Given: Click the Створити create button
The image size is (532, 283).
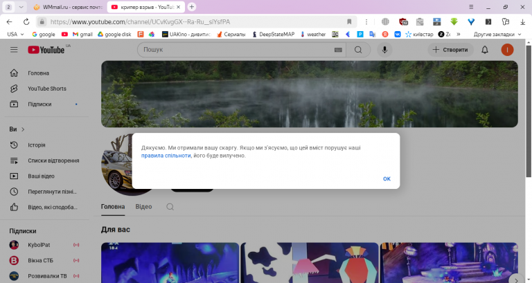Looking at the screenshot, I should 450,50.
